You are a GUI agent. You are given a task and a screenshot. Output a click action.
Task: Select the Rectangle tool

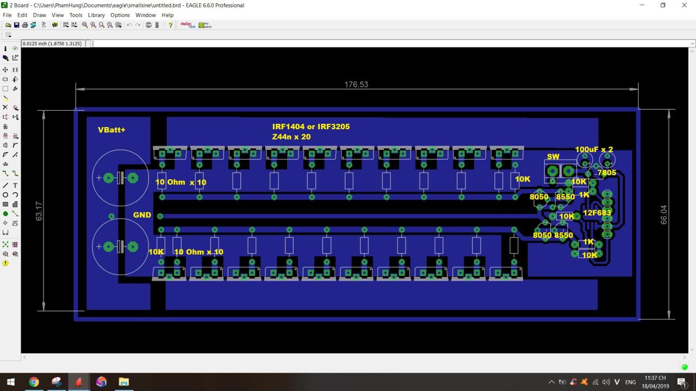[5, 204]
